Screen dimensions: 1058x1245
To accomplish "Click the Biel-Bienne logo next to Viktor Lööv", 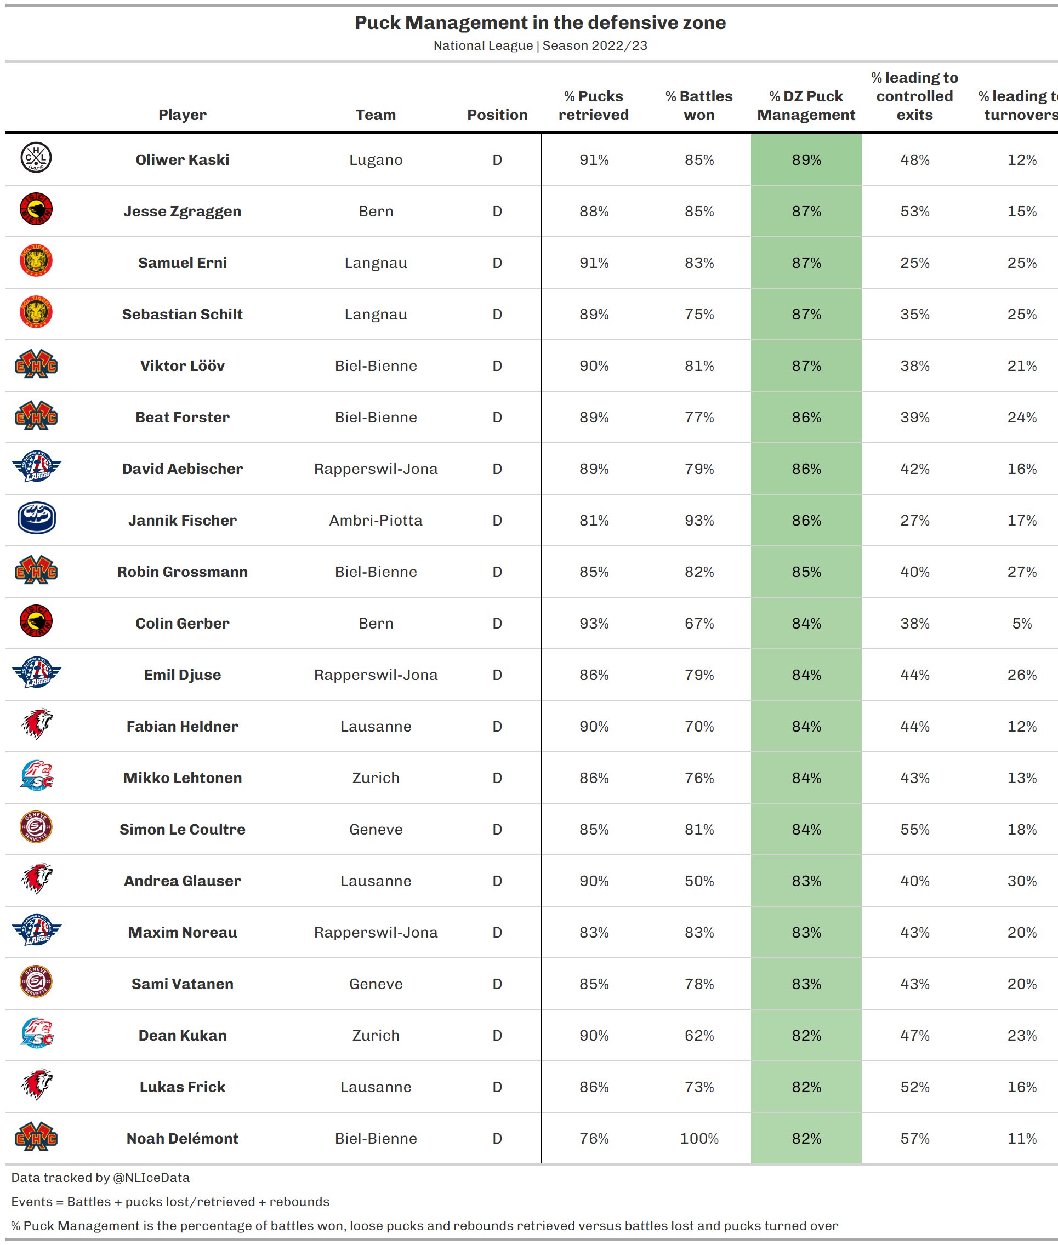I will coord(36,364).
